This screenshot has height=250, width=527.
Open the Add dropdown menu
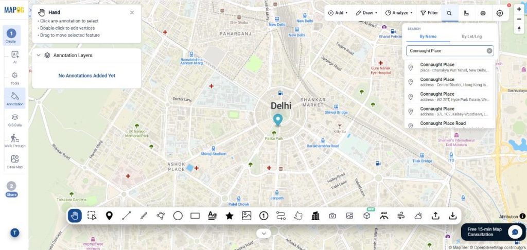[x=338, y=13]
